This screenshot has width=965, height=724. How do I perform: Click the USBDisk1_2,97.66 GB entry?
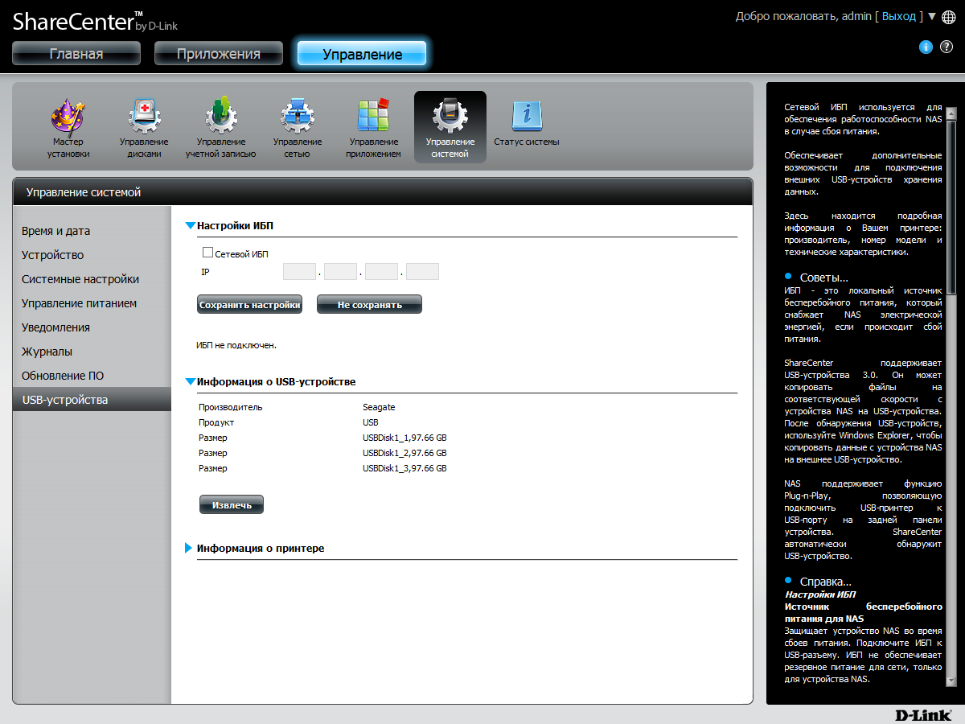(x=404, y=453)
